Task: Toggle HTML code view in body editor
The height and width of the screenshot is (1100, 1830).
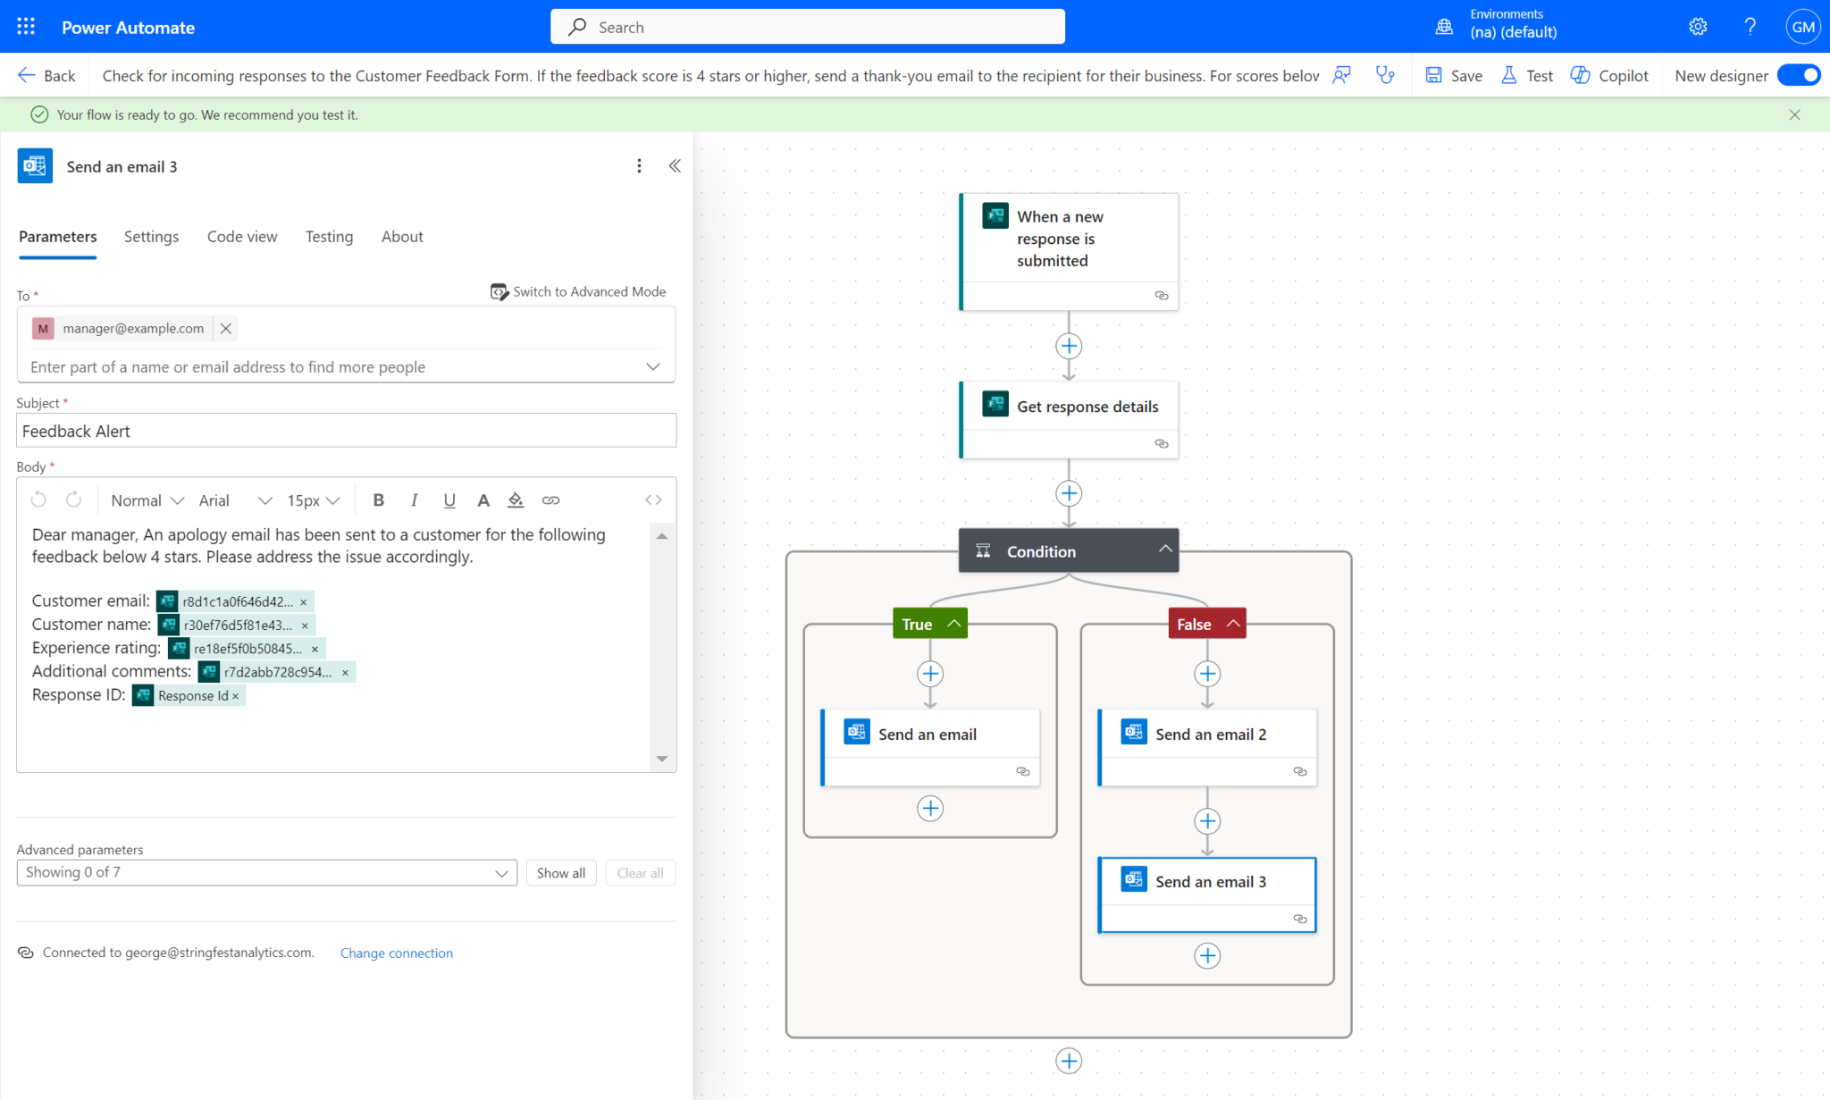Action: [x=653, y=500]
